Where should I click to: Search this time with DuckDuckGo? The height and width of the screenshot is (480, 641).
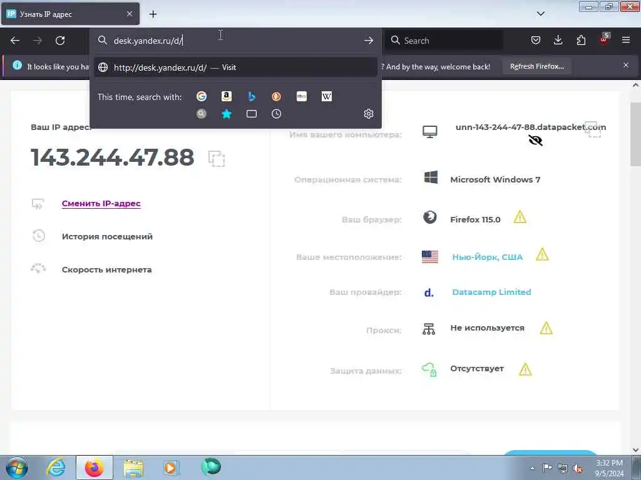276,96
